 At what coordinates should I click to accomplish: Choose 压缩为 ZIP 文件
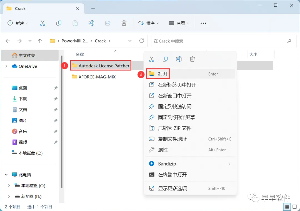190,128
